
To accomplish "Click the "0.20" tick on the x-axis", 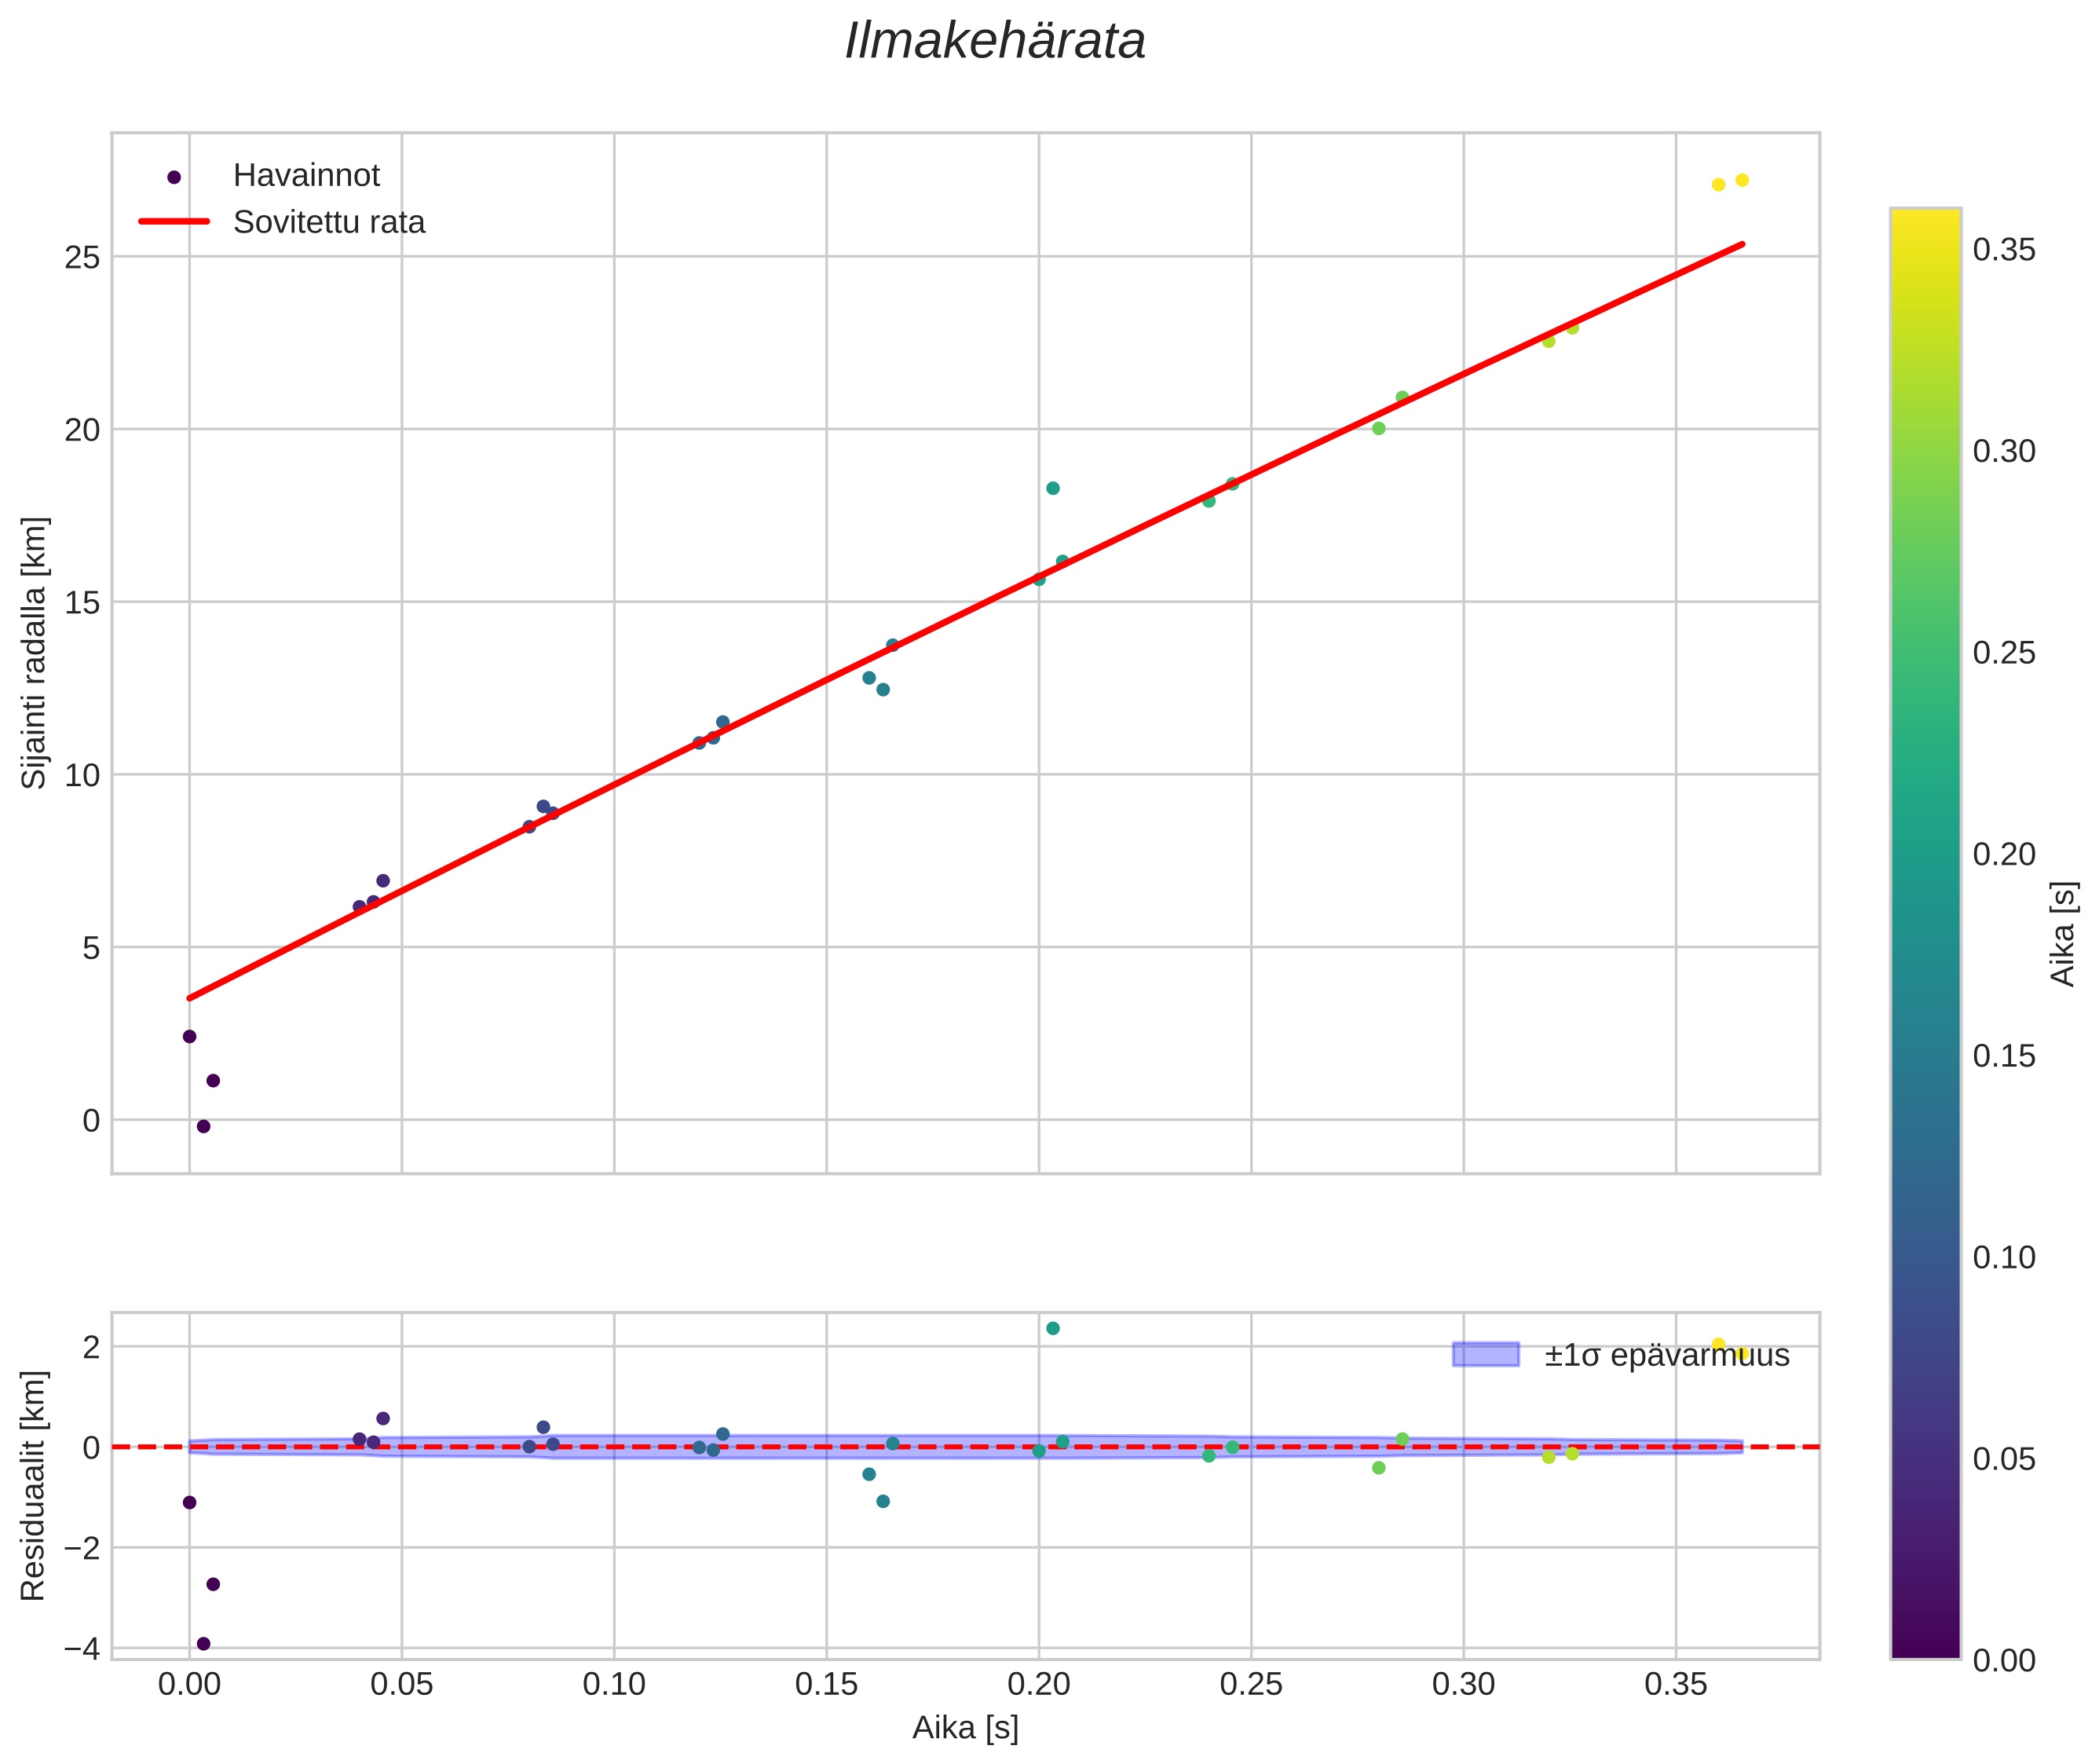I will point(1039,1684).
